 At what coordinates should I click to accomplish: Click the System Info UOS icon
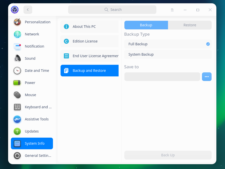coord(17,143)
